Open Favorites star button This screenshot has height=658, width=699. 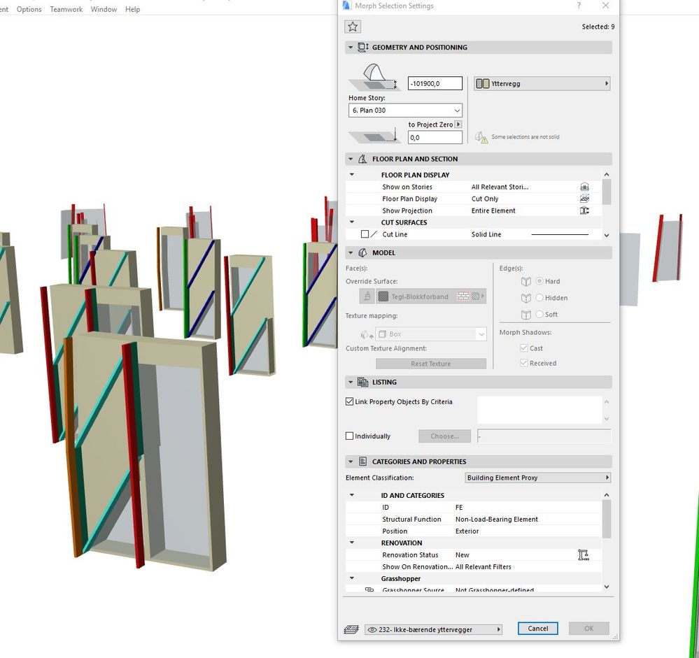pos(353,27)
